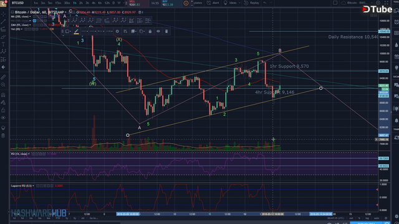Expand Vol (20) indicator menu

[22, 29]
